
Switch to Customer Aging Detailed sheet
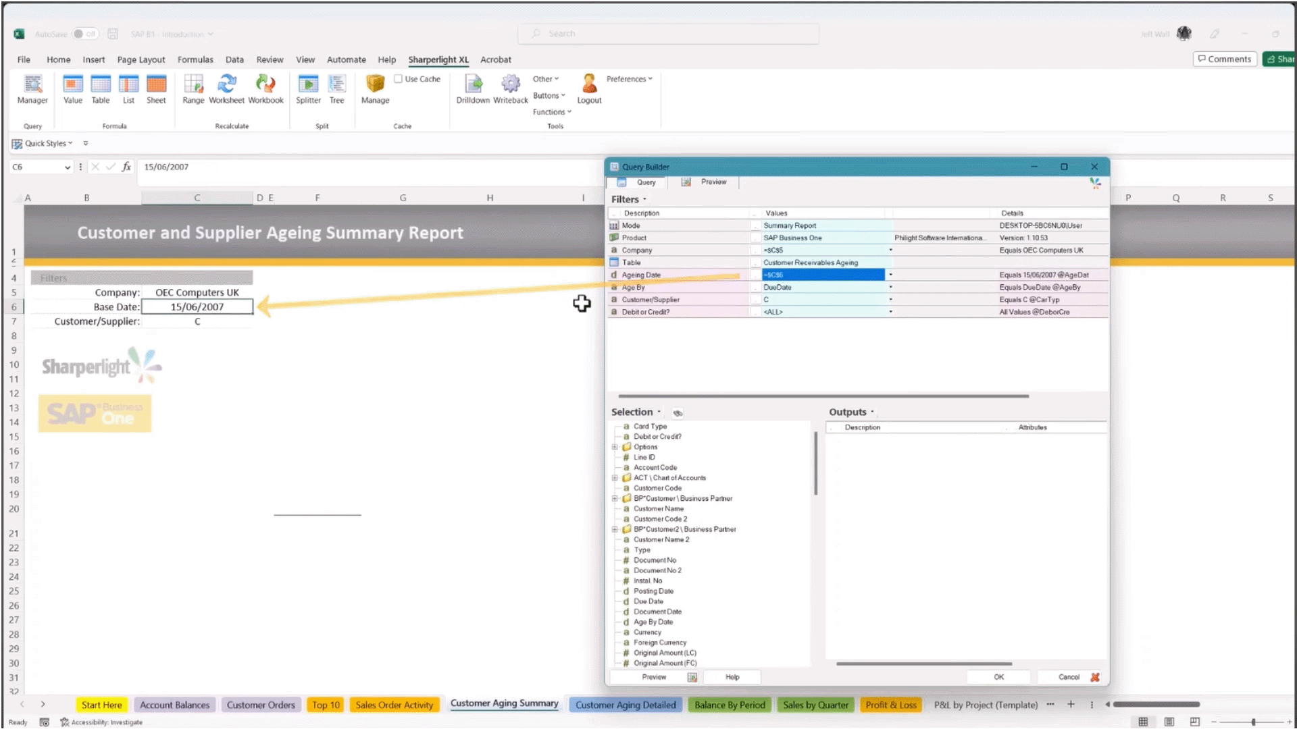[x=626, y=705]
